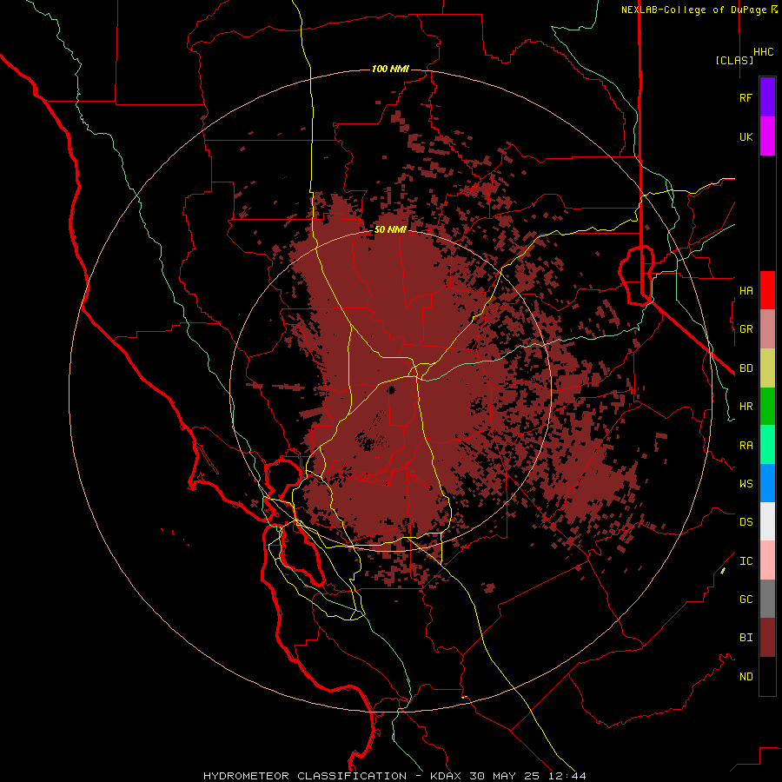Click the RA light green legend swatch

(x=767, y=445)
